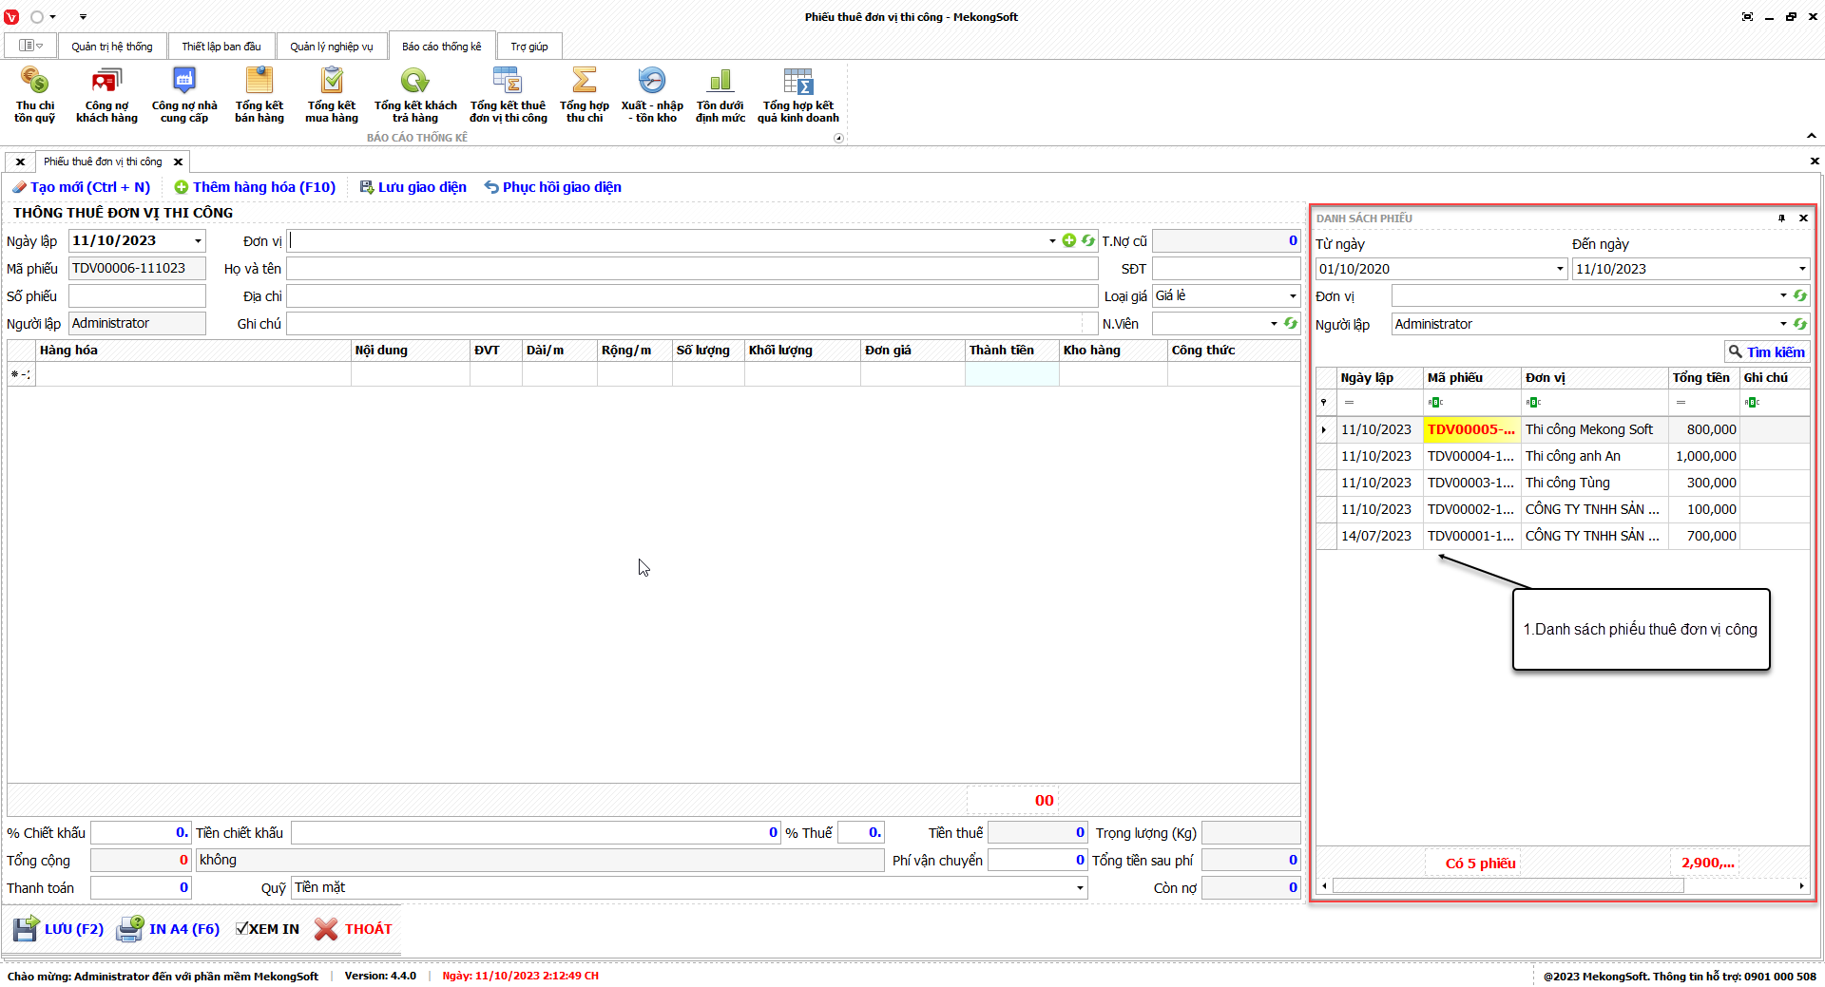Screen dimensions: 1825x987
Task: Open Tổng kết bán hàng report
Action: [259, 95]
